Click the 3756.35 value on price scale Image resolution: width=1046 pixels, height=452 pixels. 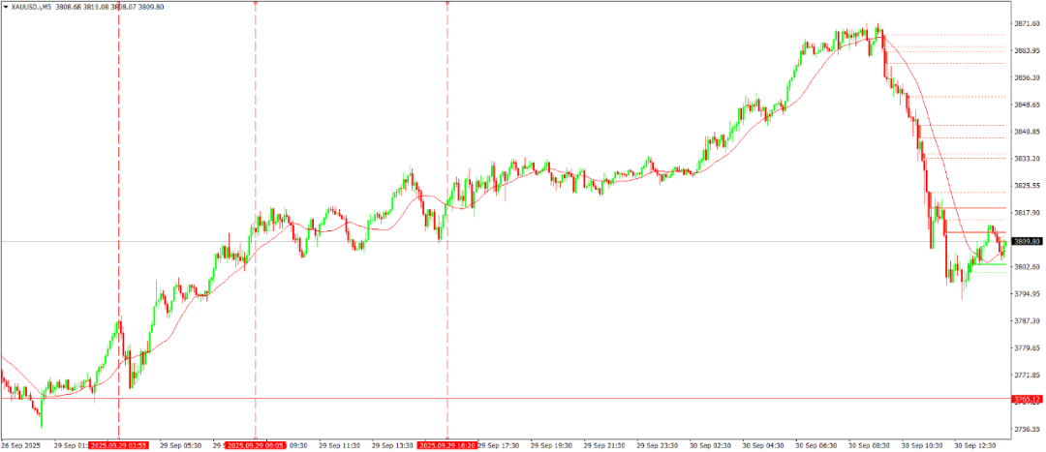[x=1026, y=430]
